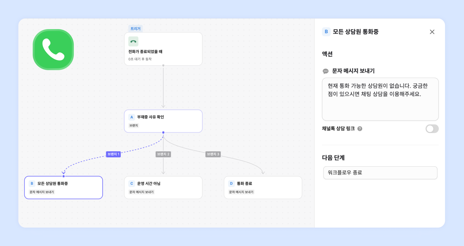This screenshot has width=464, height=246.
Task: Click the 트리거 label tag
Action: click(135, 29)
